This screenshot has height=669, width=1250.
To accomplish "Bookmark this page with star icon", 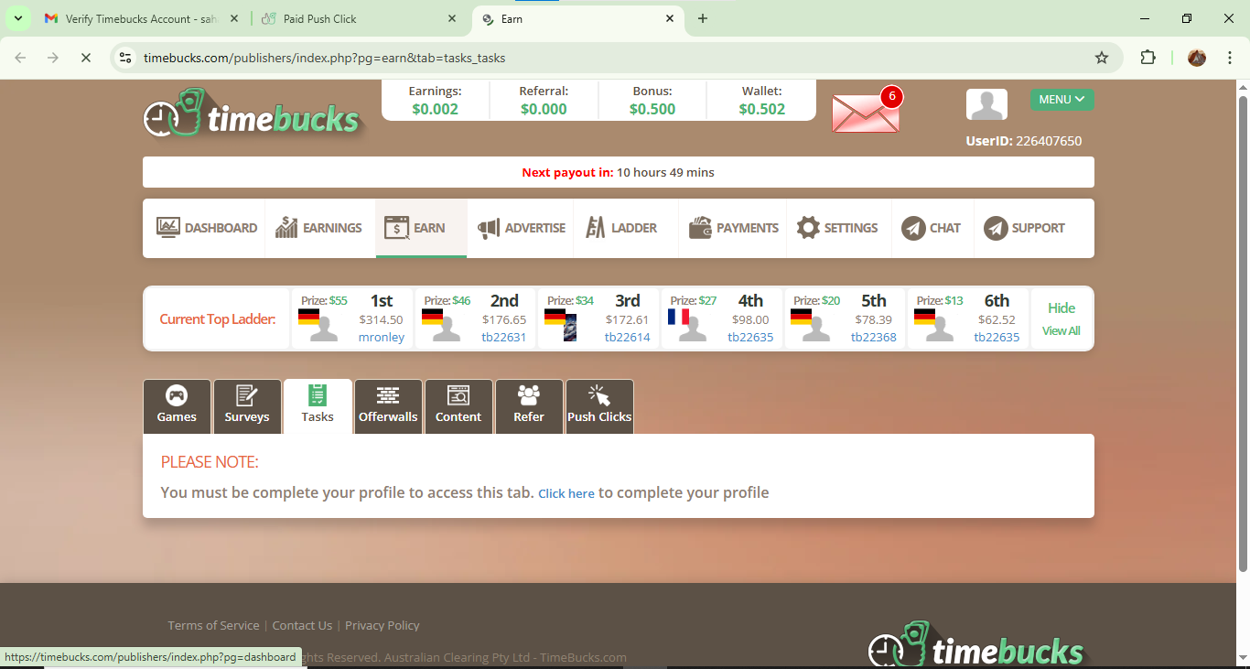I will [x=1102, y=58].
